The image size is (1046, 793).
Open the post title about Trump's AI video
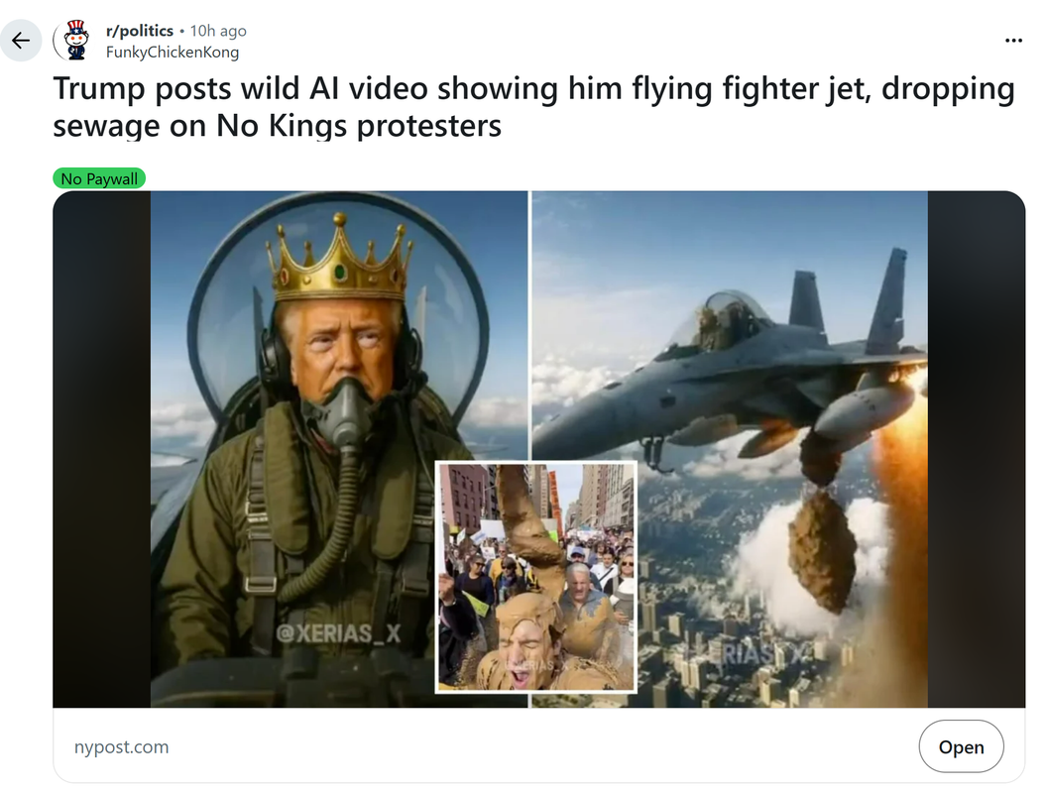(x=533, y=107)
